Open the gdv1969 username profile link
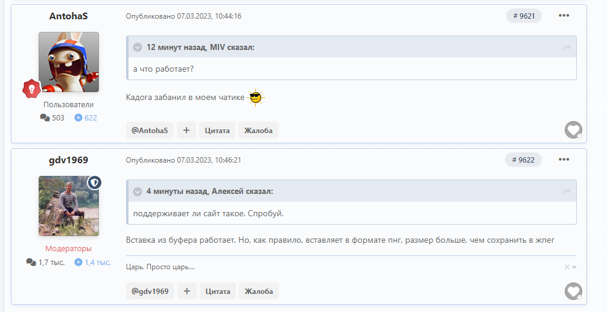This screenshot has height=312, width=607. tap(69, 160)
